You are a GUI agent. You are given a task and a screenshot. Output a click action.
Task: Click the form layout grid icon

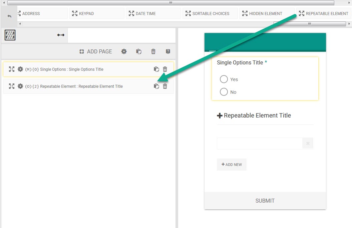tap(10, 35)
